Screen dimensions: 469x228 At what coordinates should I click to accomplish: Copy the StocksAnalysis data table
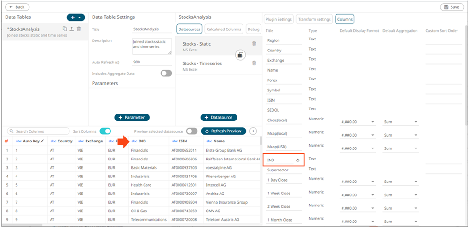[x=65, y=29]
